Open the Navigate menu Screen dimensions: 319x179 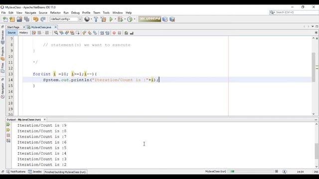tap(30, 12)
